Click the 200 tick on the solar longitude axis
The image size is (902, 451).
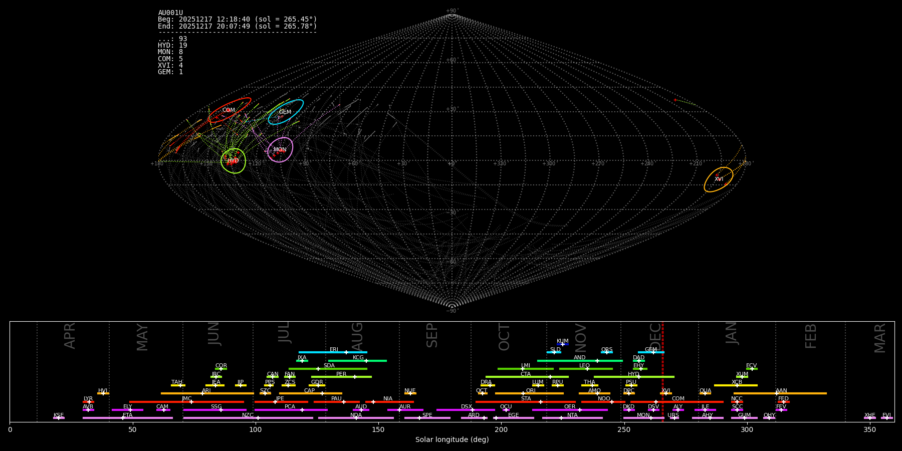click(501, 429)
